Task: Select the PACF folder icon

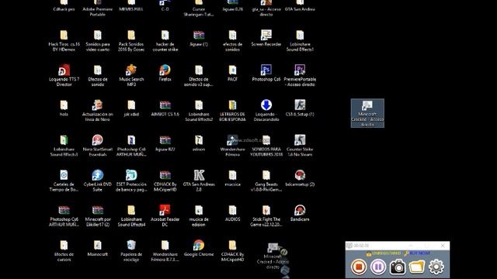Action: pyautogui.click(x=232, y=74)
